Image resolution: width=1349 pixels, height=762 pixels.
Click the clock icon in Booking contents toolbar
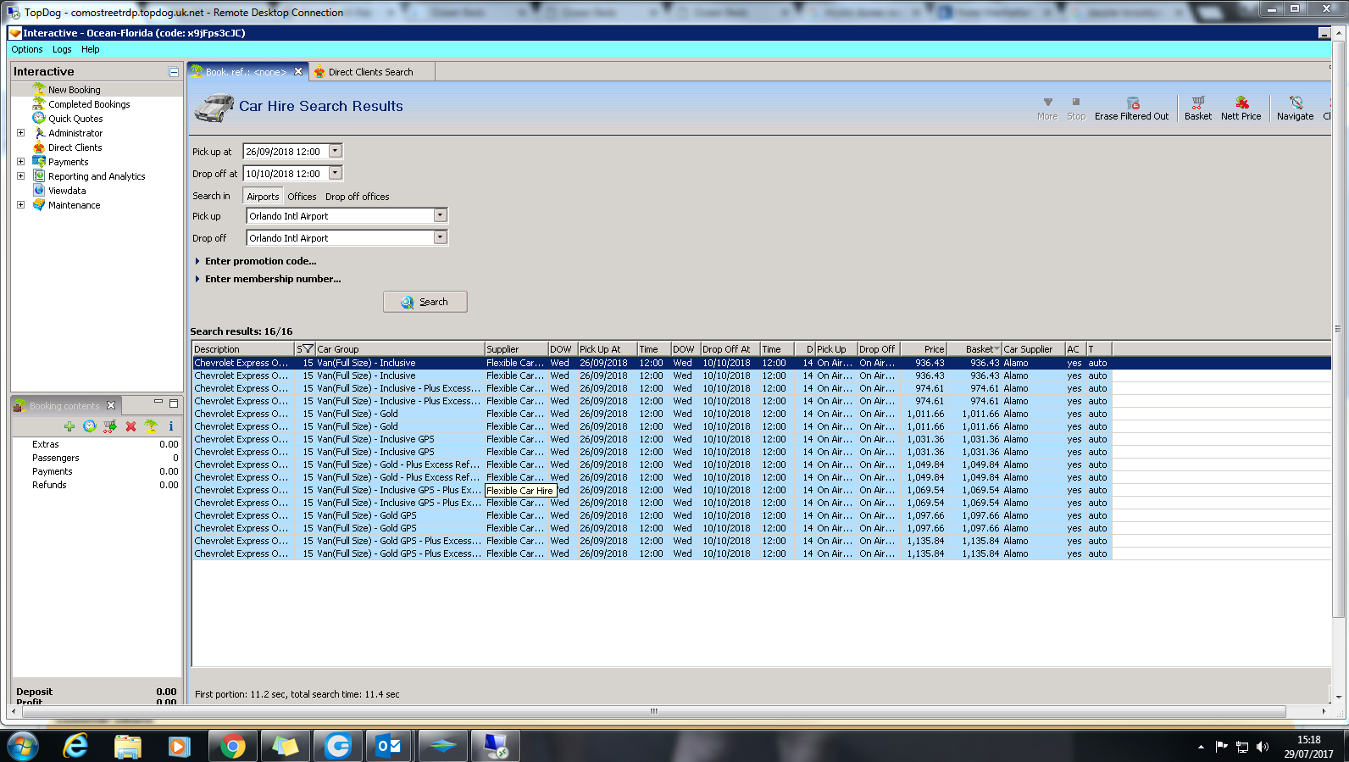click(90, 426)
